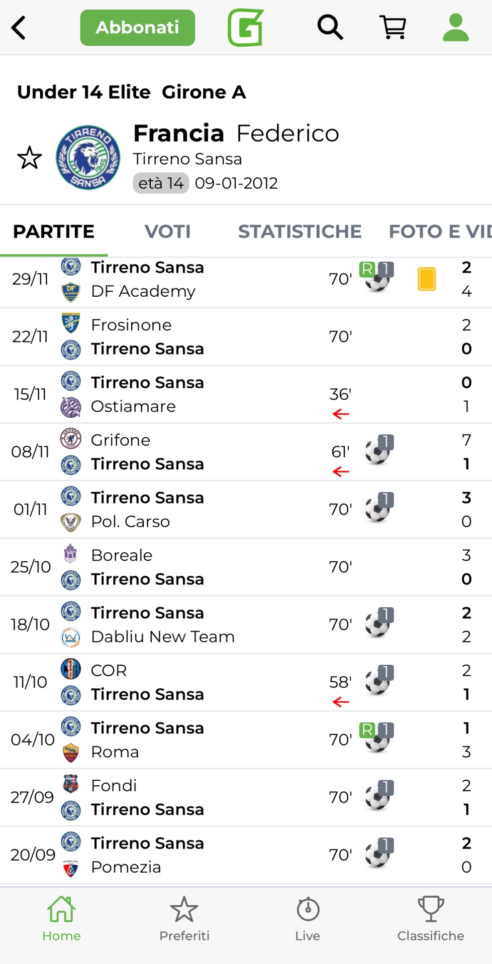
Task: Click the Tirreno Sansa team crest
Action: tap(88, 158)
